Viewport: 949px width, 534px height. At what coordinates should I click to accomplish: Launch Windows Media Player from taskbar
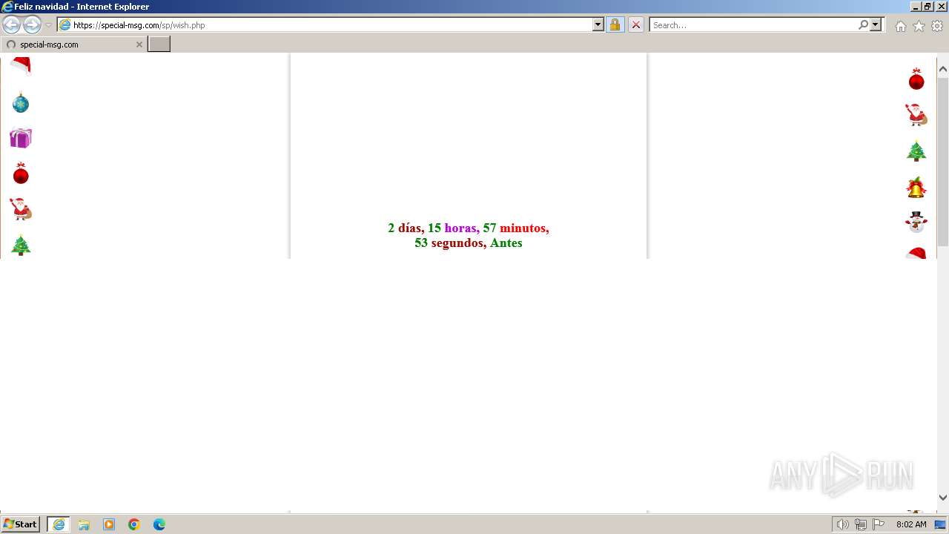tap(109, 524)
